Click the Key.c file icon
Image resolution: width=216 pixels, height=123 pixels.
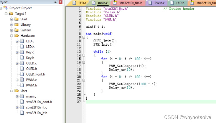pos(22,52)
